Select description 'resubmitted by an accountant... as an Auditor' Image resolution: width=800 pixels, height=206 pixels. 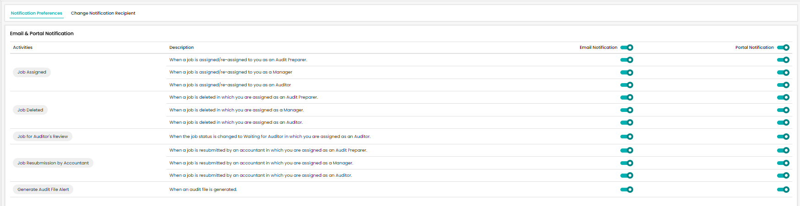(x=261, y=175)
